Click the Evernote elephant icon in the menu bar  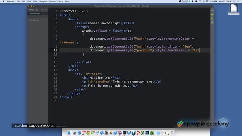tap(180, 2)
